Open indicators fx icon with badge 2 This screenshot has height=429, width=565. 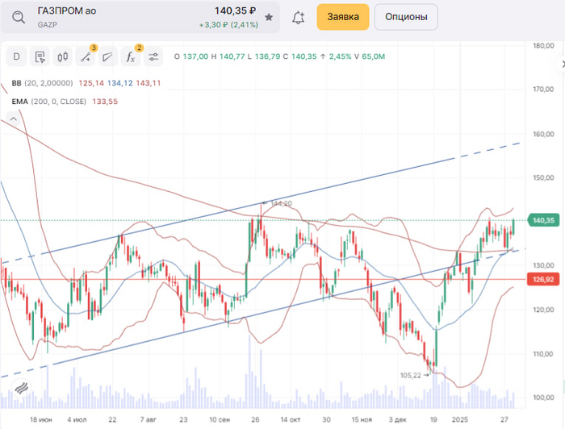pos(131,56)
